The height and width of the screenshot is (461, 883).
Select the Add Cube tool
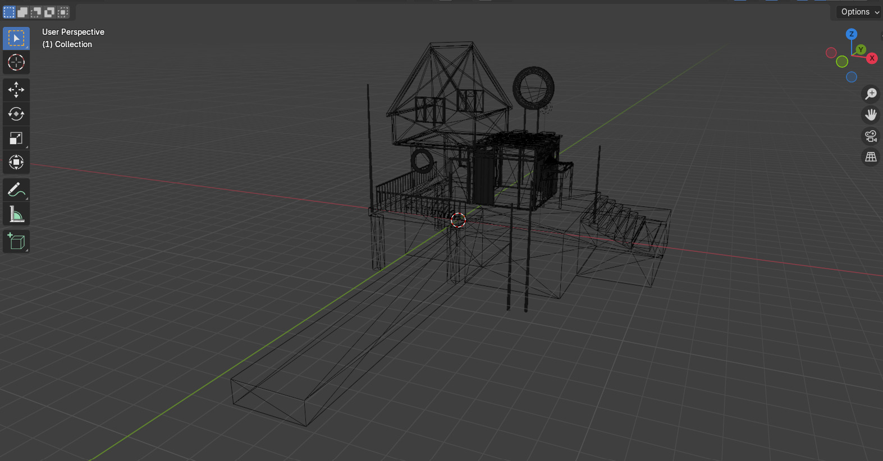16,241
